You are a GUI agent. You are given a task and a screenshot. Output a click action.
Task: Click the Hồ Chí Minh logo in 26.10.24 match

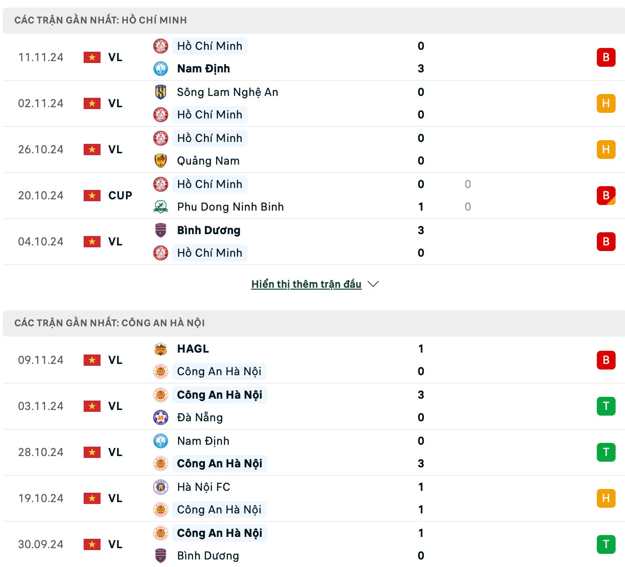(x=161, y=138)
